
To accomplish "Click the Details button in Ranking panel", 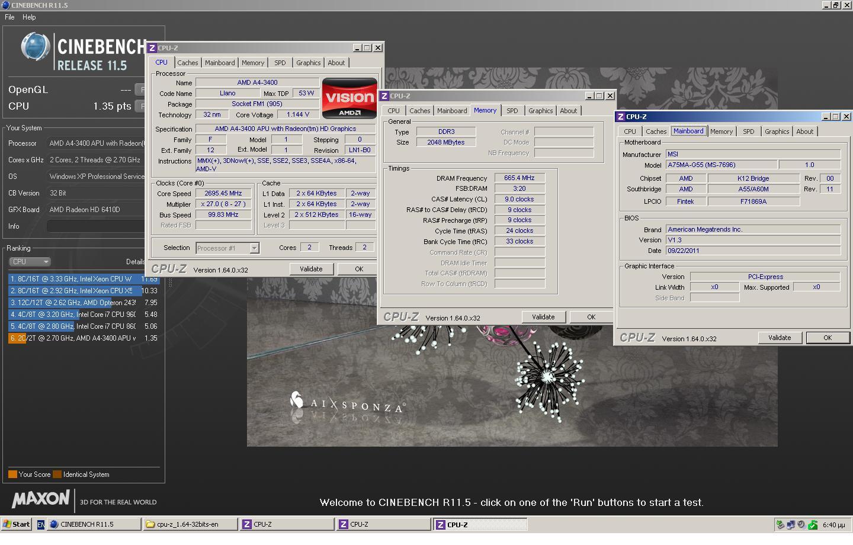I will tap(135, 261).
